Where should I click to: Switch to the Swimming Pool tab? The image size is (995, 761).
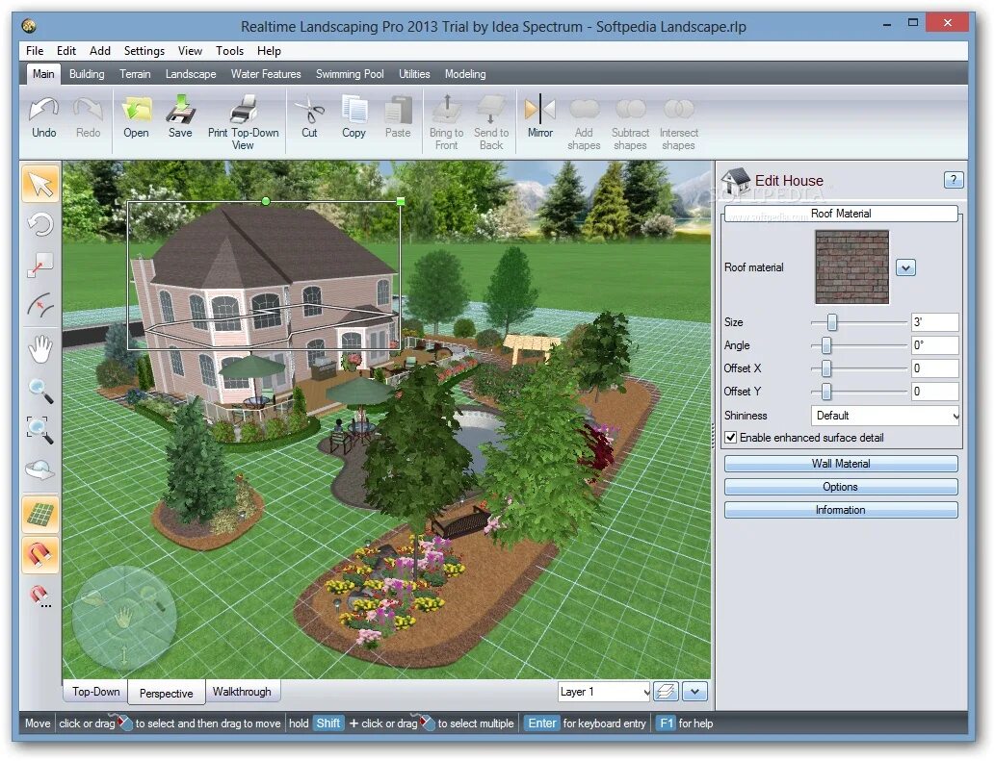(350, 74)
